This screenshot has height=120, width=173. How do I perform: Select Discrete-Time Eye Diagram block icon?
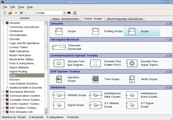(x=59, y=63)
